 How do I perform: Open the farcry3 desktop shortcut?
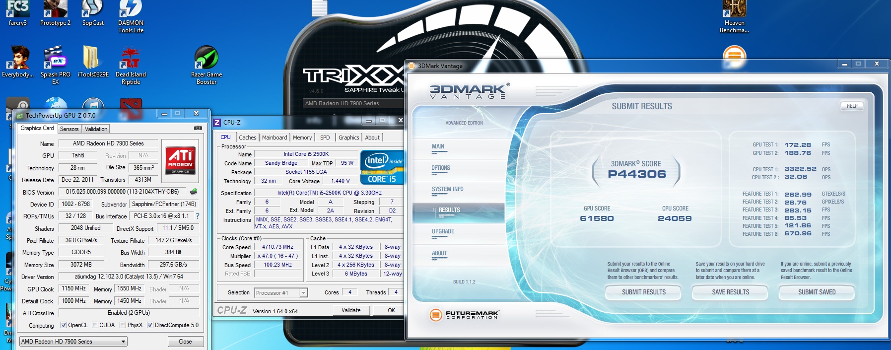[x=18, y=13]
